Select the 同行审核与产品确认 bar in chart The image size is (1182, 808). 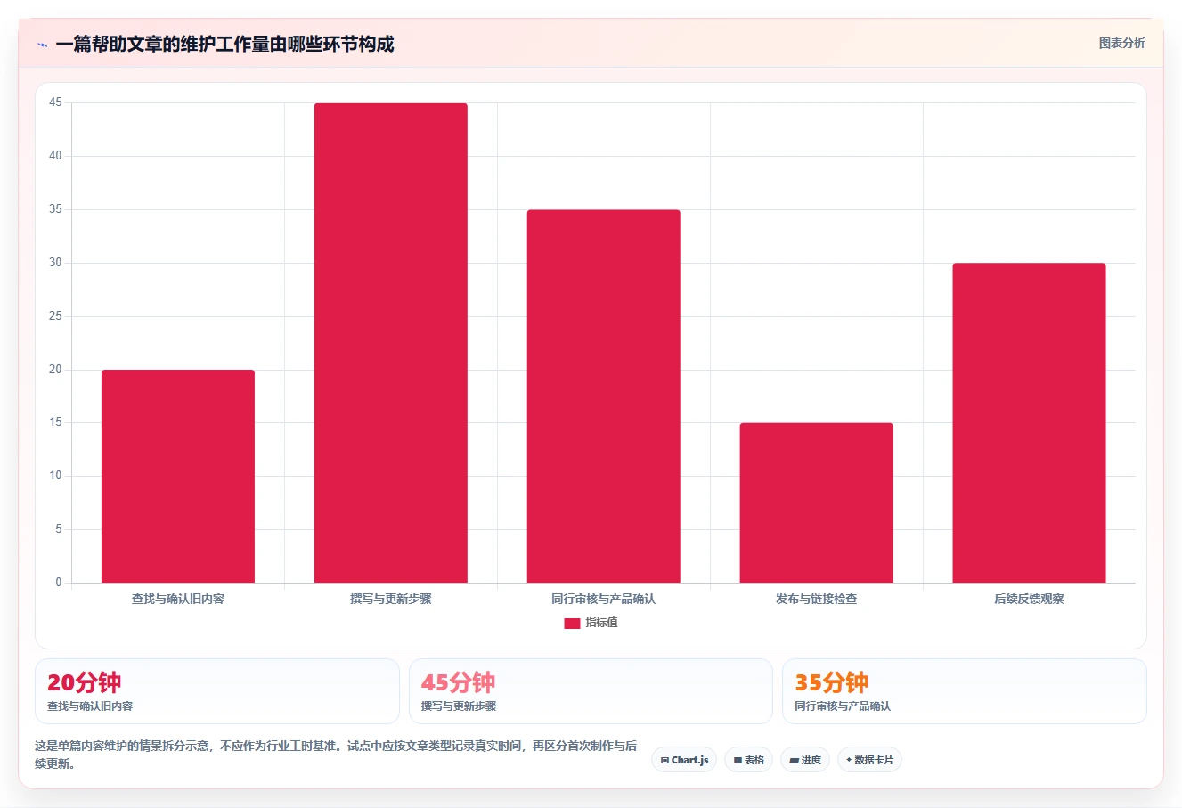pyautogui.click(x=604, y=396)
